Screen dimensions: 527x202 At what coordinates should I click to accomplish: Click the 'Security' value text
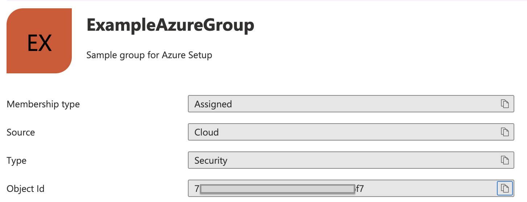[x=211, y=160]
